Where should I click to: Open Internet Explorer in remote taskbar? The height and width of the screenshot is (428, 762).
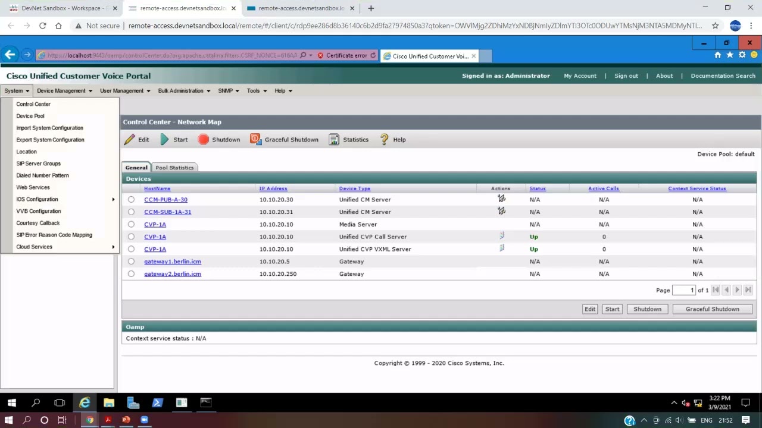pyautogui.click(x=85, y=402)
